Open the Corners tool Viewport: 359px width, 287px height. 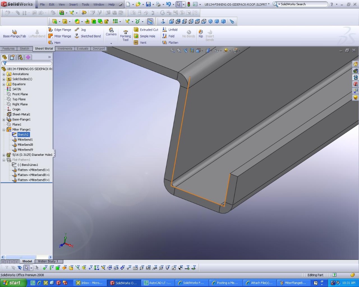(x=111, y=32)
